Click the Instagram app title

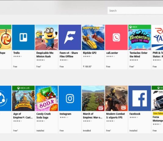click(65, 114)
